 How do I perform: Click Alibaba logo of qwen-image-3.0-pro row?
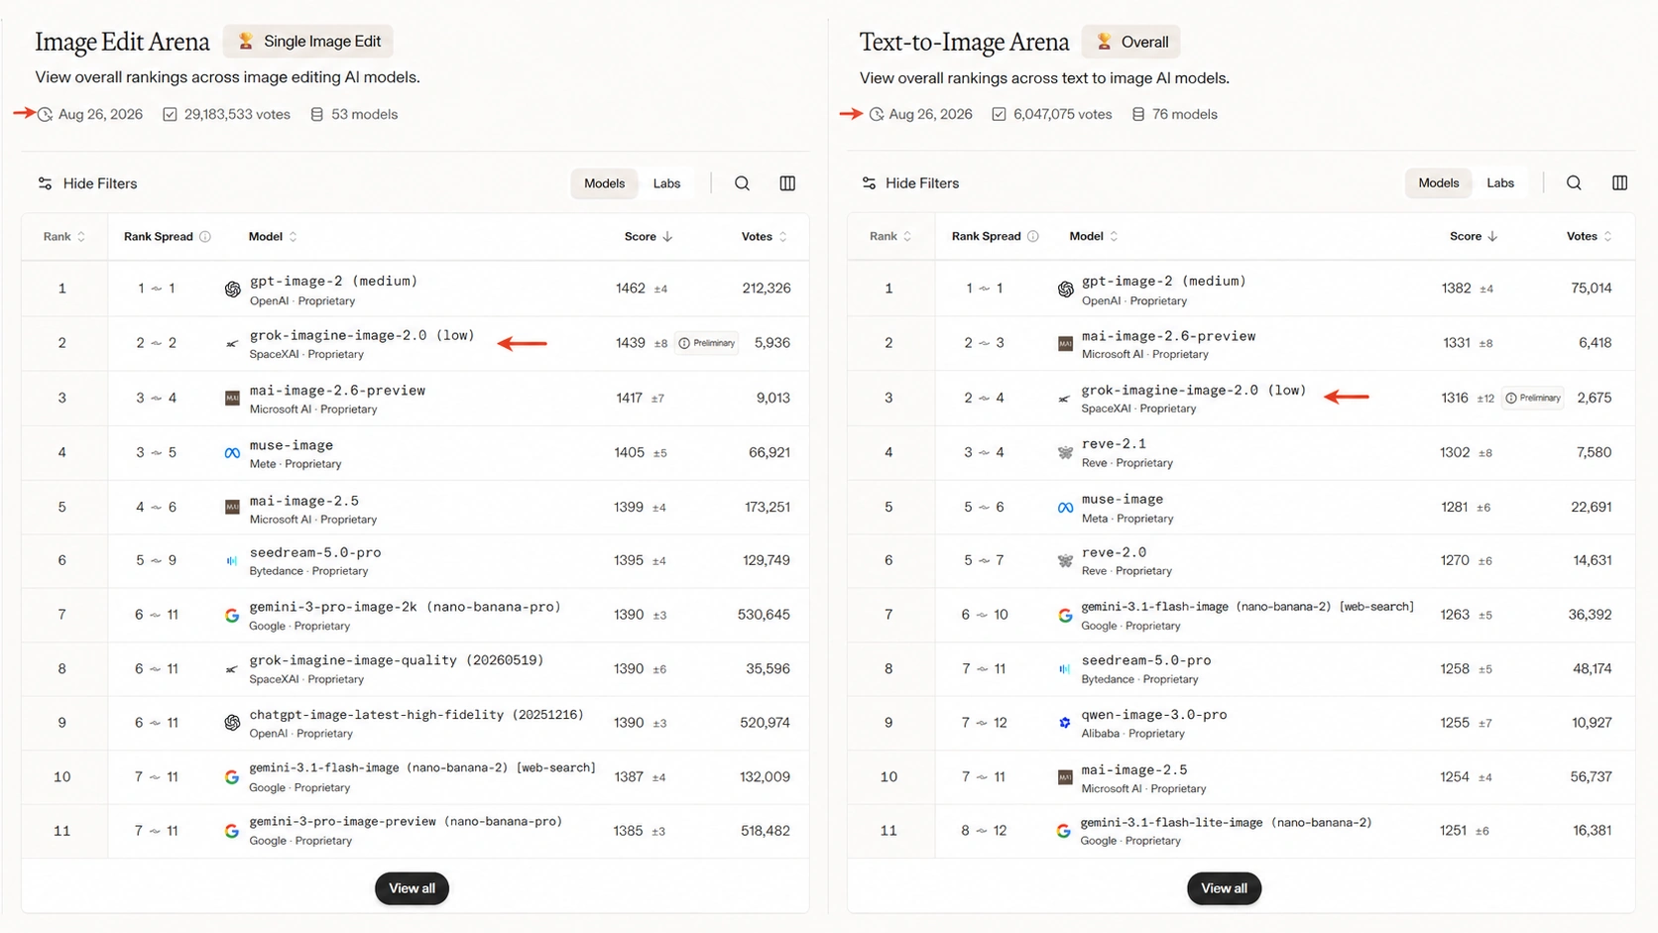1065,723
